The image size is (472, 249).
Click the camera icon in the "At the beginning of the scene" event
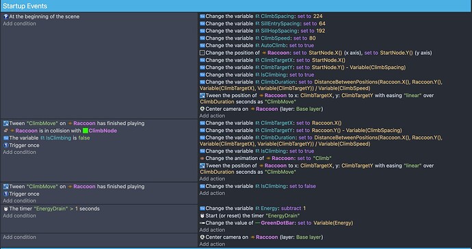(x=202, y=109)
